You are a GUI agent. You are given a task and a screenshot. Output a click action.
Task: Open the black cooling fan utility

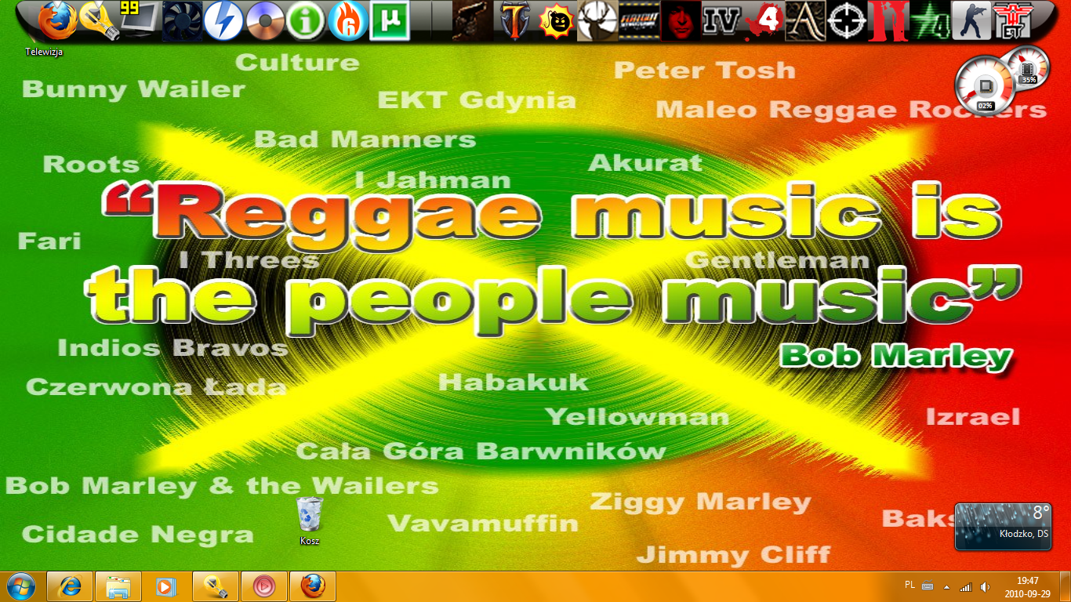pyautogui.click(x=182, y=21)
